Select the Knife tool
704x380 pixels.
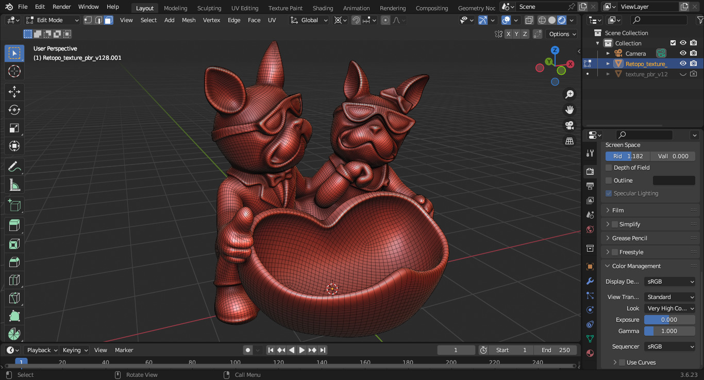pyautogui.click(x=14, y=298)
